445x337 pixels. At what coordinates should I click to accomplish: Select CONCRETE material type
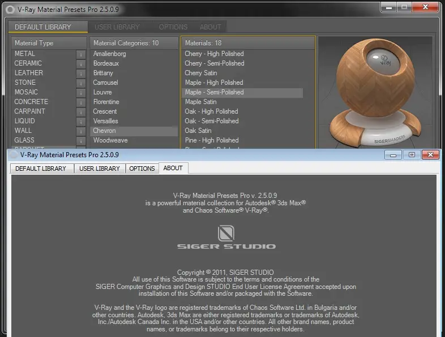[x=44, y=102]
